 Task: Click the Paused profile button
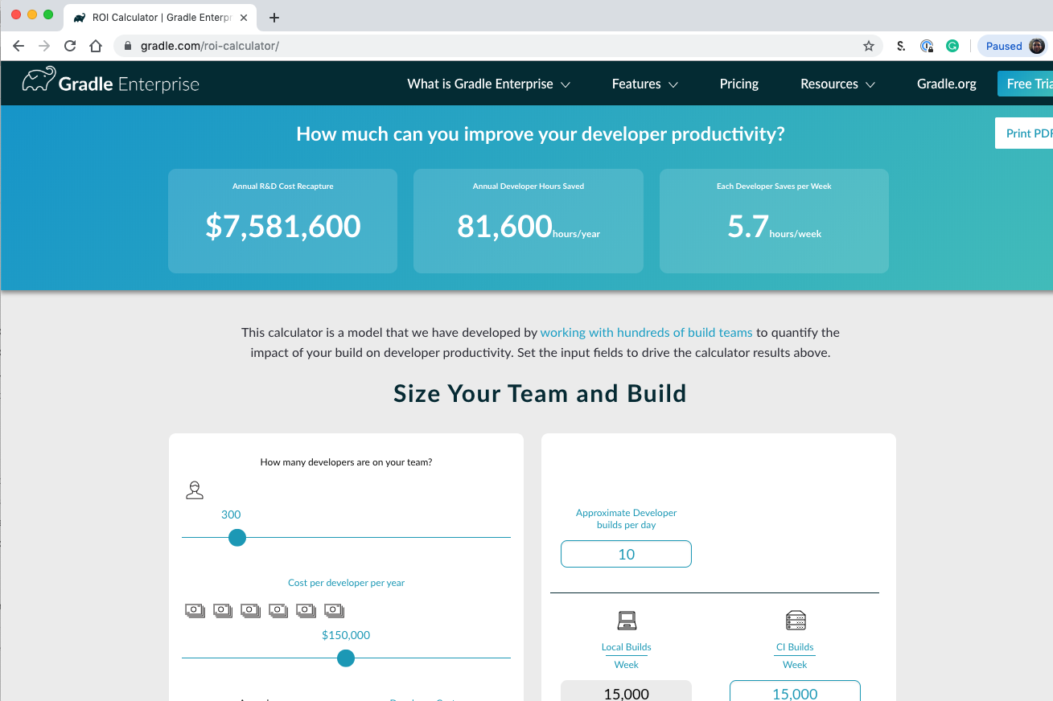point(1013,46)
